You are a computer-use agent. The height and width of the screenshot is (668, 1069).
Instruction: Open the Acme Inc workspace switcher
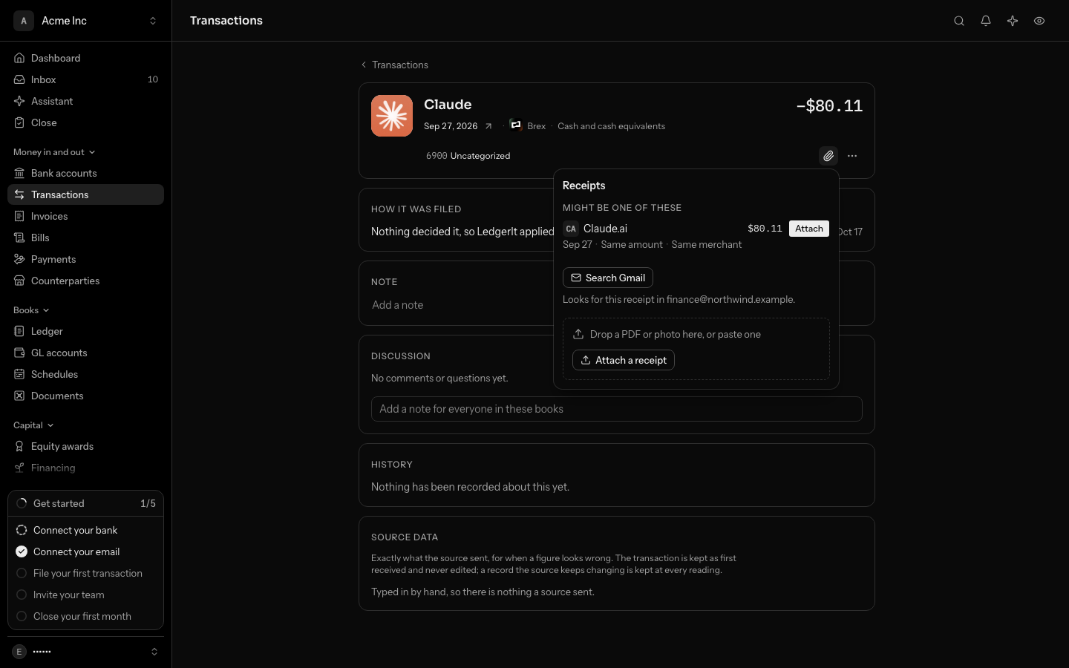click(x=85, y=21)
